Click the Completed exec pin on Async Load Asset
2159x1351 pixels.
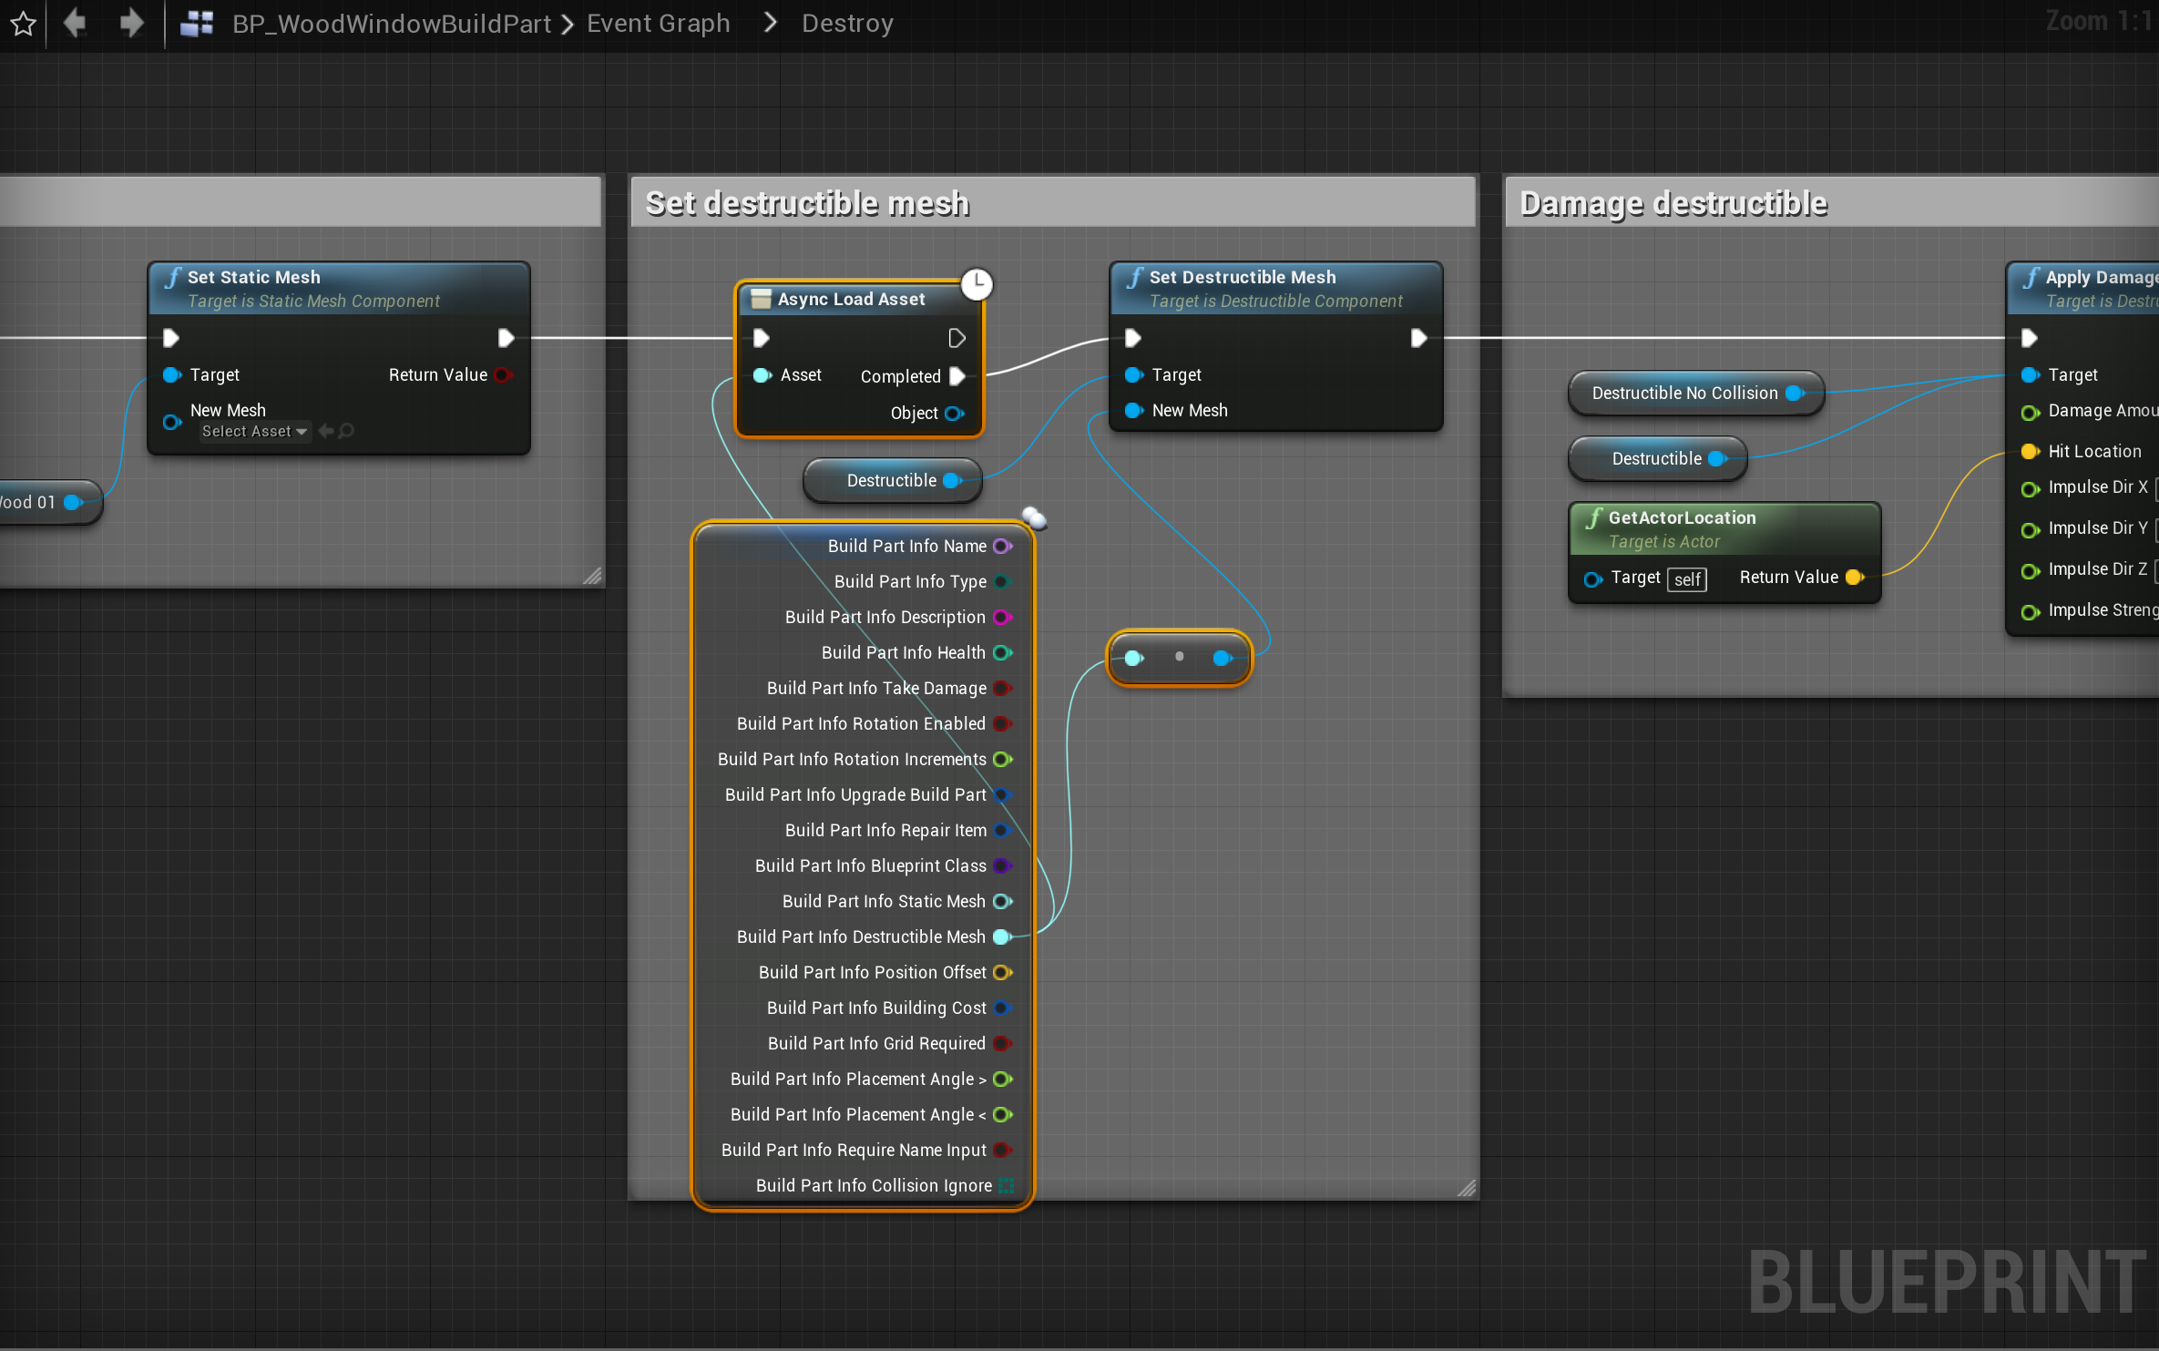click(957, 375)
